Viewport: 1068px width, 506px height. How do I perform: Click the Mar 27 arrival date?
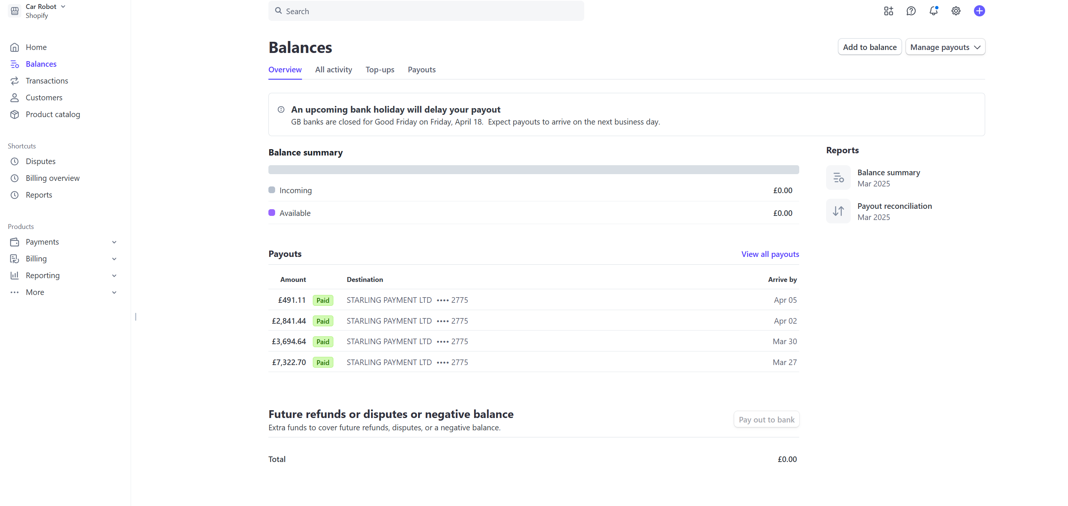coord(784,362)
